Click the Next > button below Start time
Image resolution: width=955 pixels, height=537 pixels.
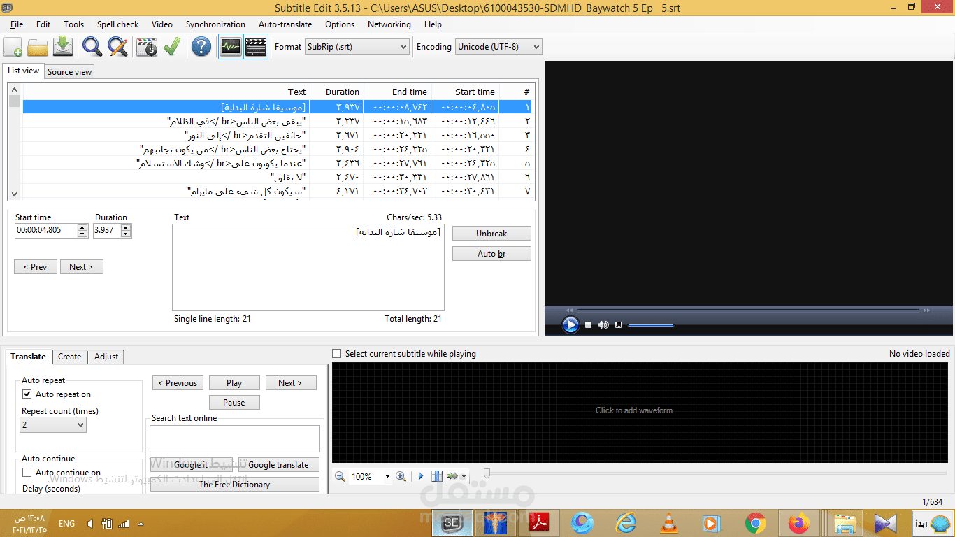point(81,266)
